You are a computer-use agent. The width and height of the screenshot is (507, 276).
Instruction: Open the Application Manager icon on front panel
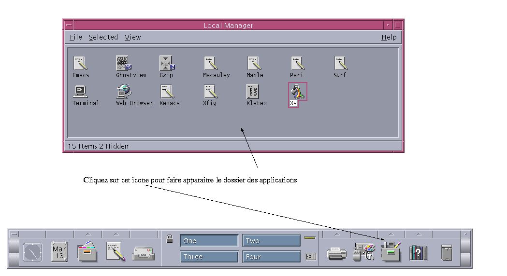[391, 251]
